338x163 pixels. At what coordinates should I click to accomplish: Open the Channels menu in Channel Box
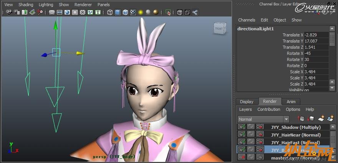(247, 20)
